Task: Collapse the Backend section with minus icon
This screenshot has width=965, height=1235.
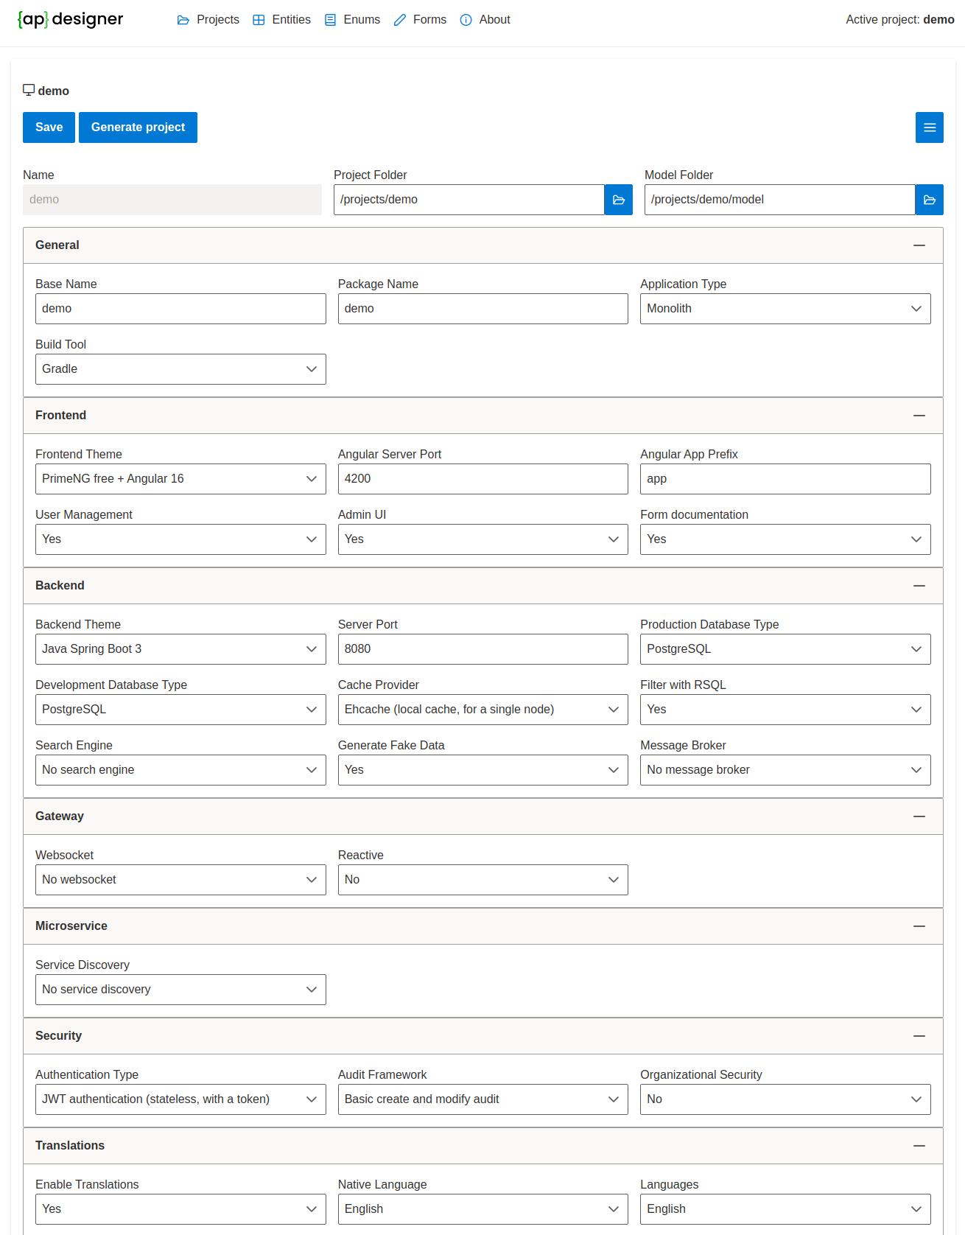Action: 919,586
